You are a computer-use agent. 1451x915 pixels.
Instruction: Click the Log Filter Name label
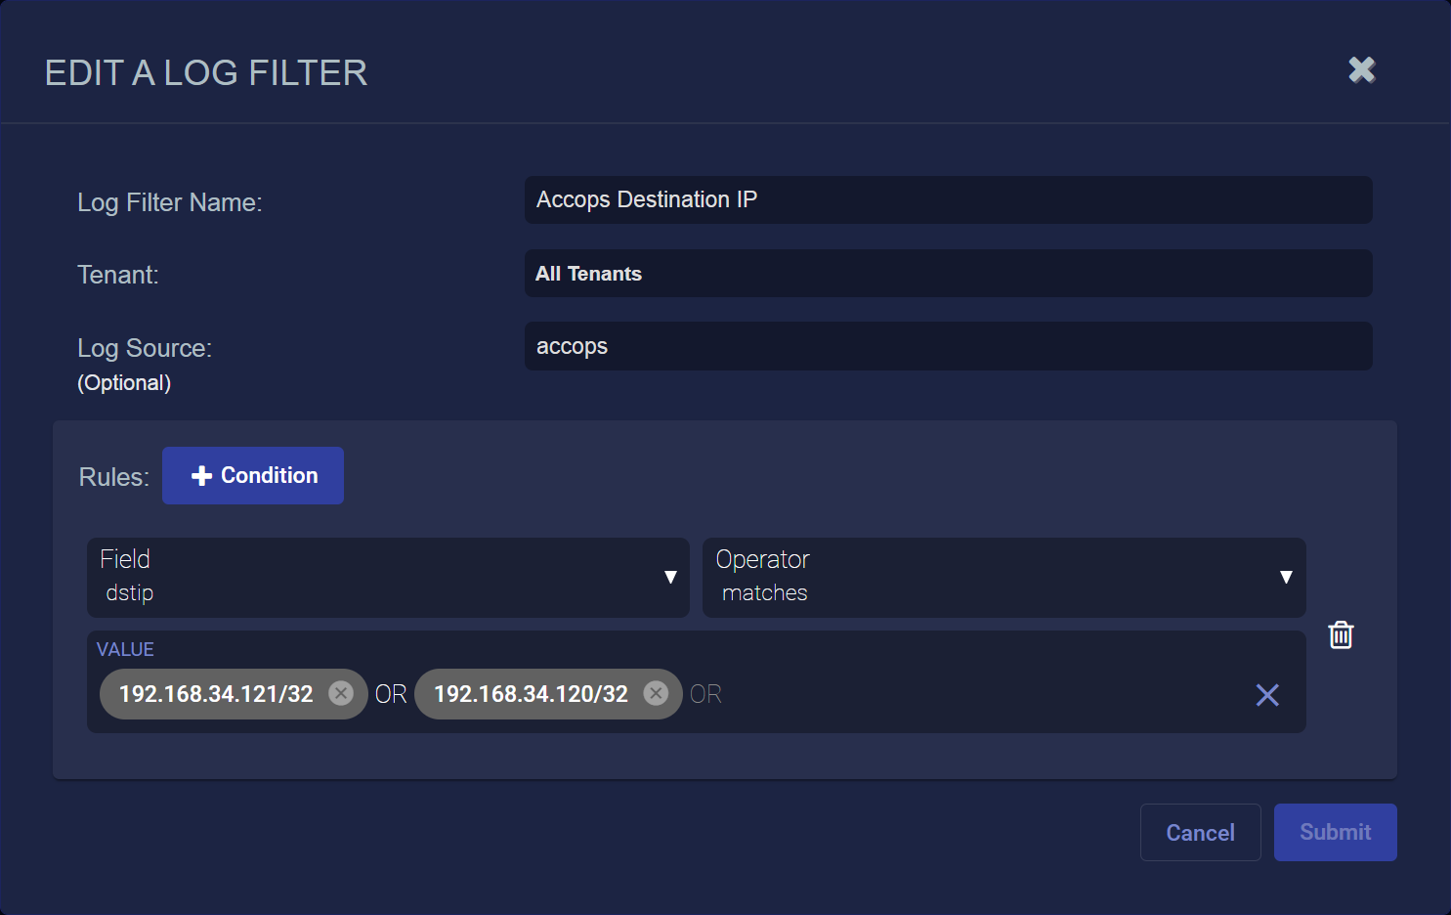pos(170,202)
